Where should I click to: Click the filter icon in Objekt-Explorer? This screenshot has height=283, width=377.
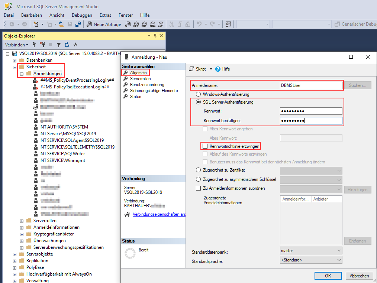(58, 45)
